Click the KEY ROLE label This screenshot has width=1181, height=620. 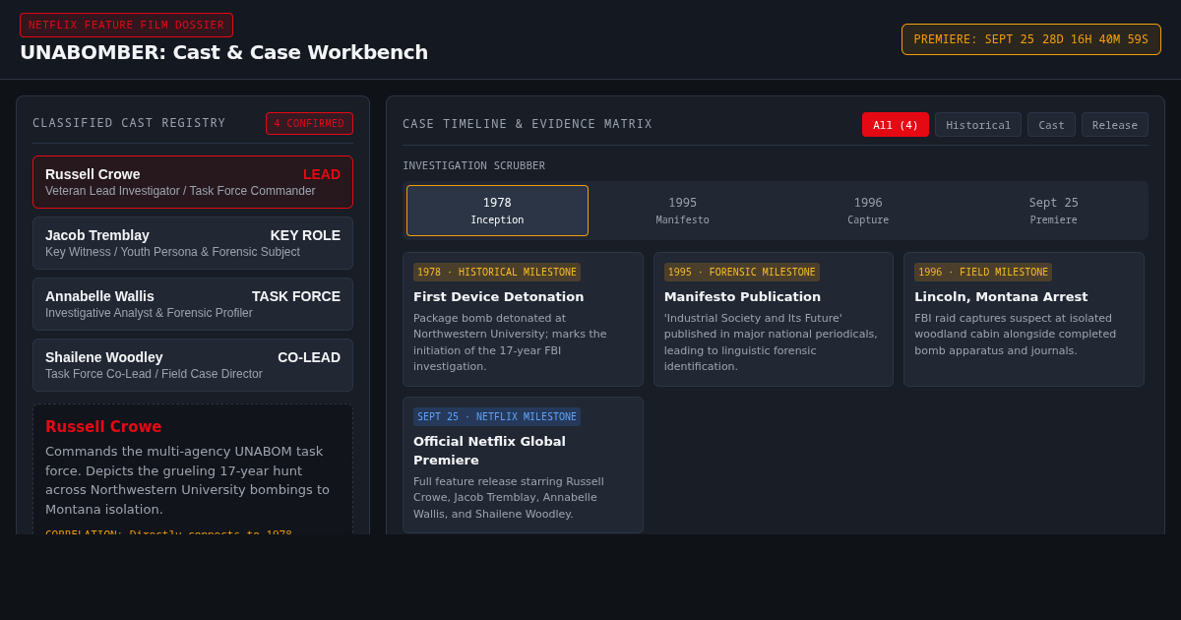click(x=305, y=235)
